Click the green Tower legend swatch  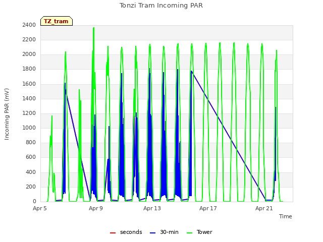coord(189,233)
